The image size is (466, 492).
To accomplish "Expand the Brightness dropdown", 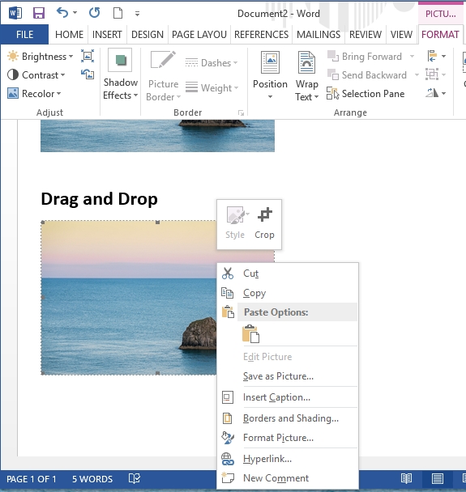I will tap(41, 57).
